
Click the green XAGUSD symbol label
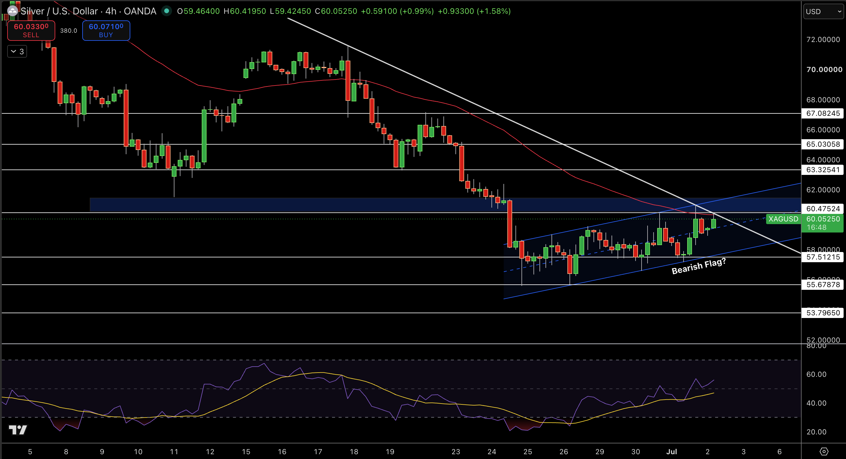tap(783, 219)
